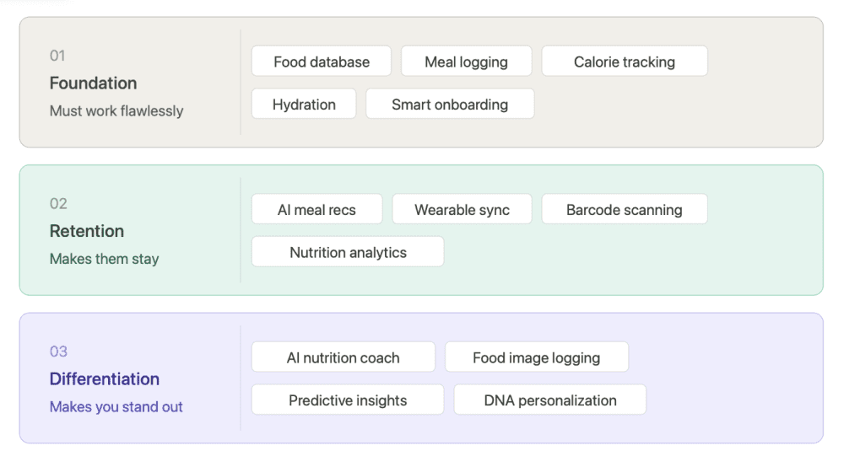Click the "Makes you stand out" subtitle
Image resolution: width=844 pixels, height=467 pixels.
click(x=116, y=407)
